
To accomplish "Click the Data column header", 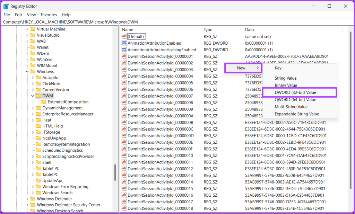I will pyautogui.click(x=249, y=30).
